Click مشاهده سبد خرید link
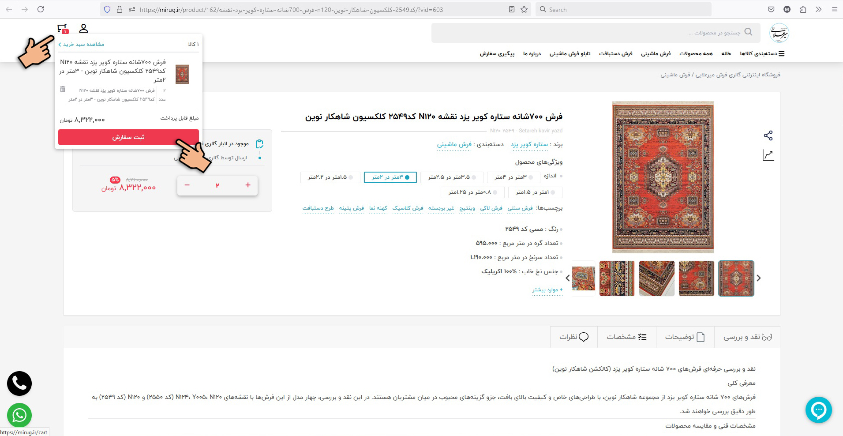The width and height of the screenshot is (843, 436). coord(82,45)
